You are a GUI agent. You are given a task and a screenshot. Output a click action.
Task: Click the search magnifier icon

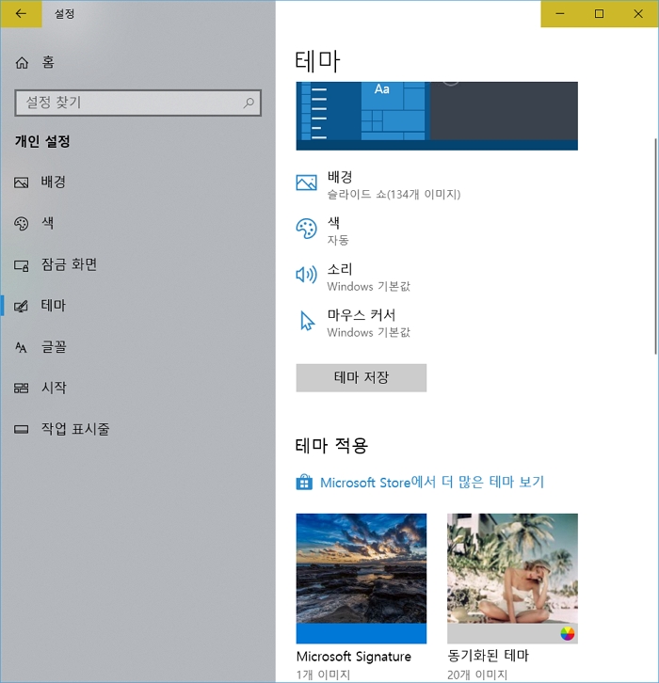point(249,103)
